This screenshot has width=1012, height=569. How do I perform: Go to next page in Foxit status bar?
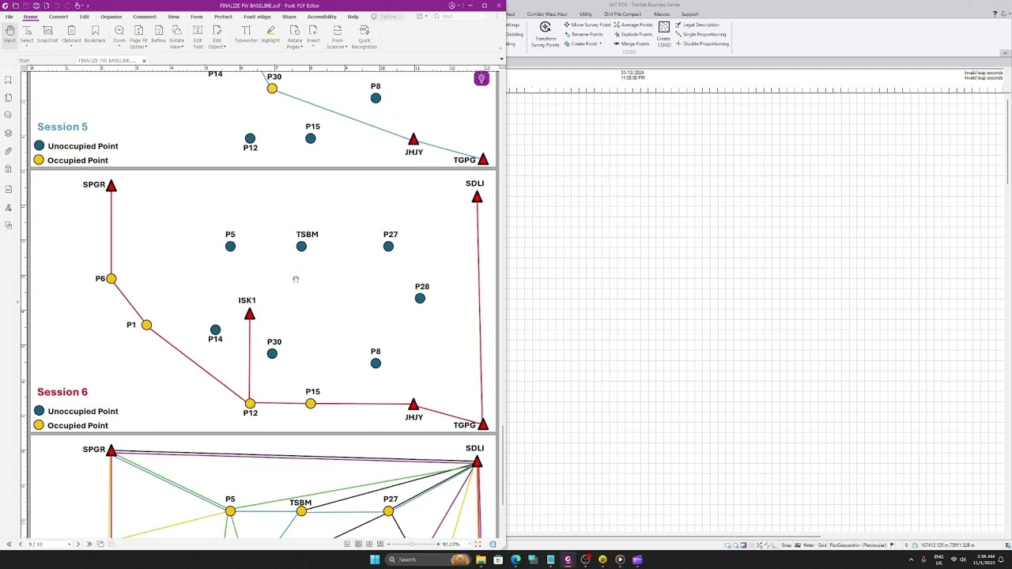(x=78, y=544)
